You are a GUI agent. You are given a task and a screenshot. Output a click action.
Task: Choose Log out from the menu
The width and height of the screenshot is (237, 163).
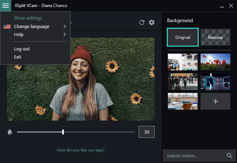tap(22, 49)
